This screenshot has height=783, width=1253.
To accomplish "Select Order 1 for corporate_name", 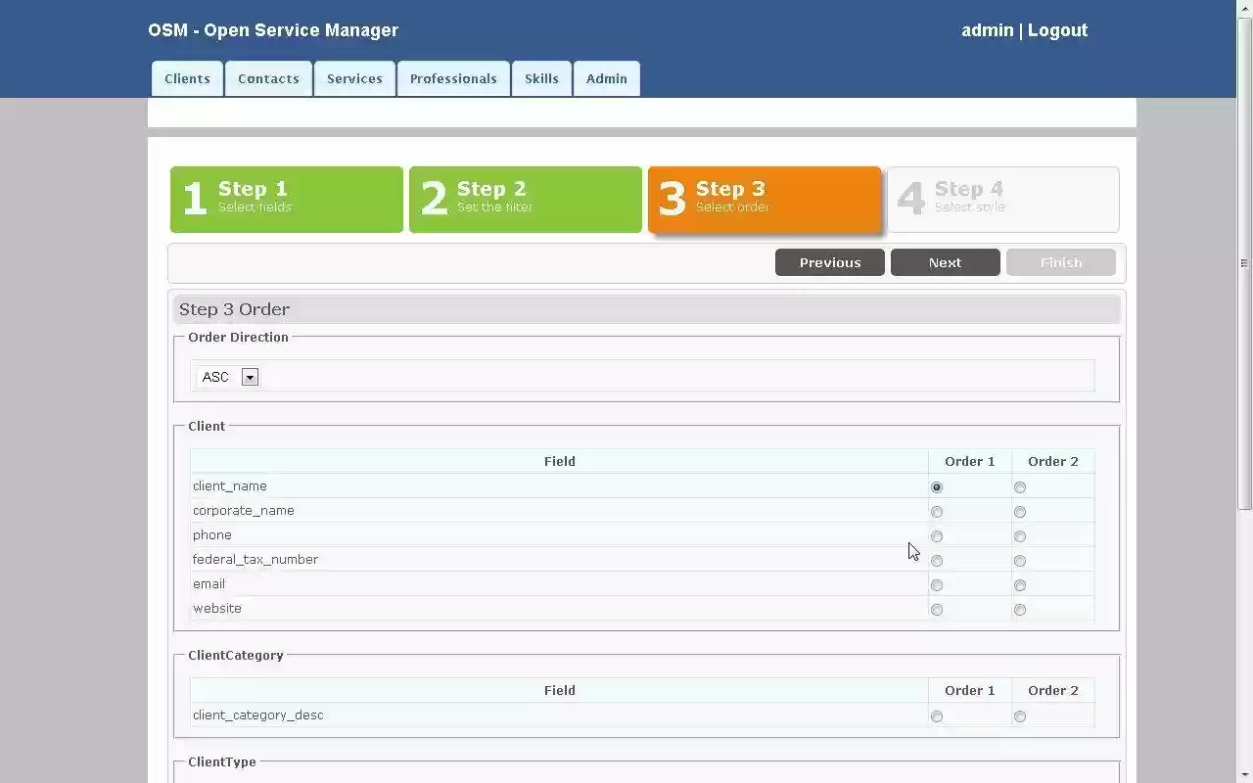I will click(x=937, y=512).
